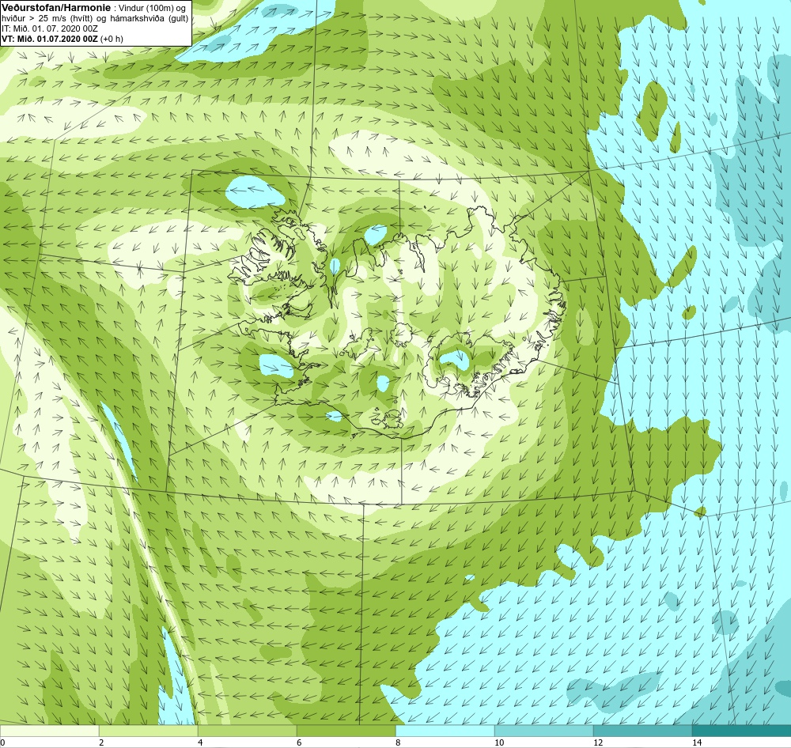This screenshot has width=791, height=748.
Task: Select the 4–6 m/s green swatch
Action: pos(247,731)
